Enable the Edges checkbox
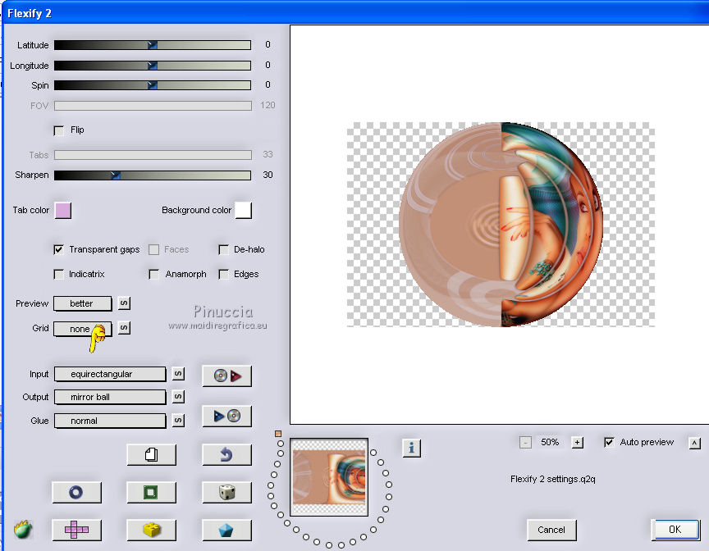709x551 pixels. point(223,275)
